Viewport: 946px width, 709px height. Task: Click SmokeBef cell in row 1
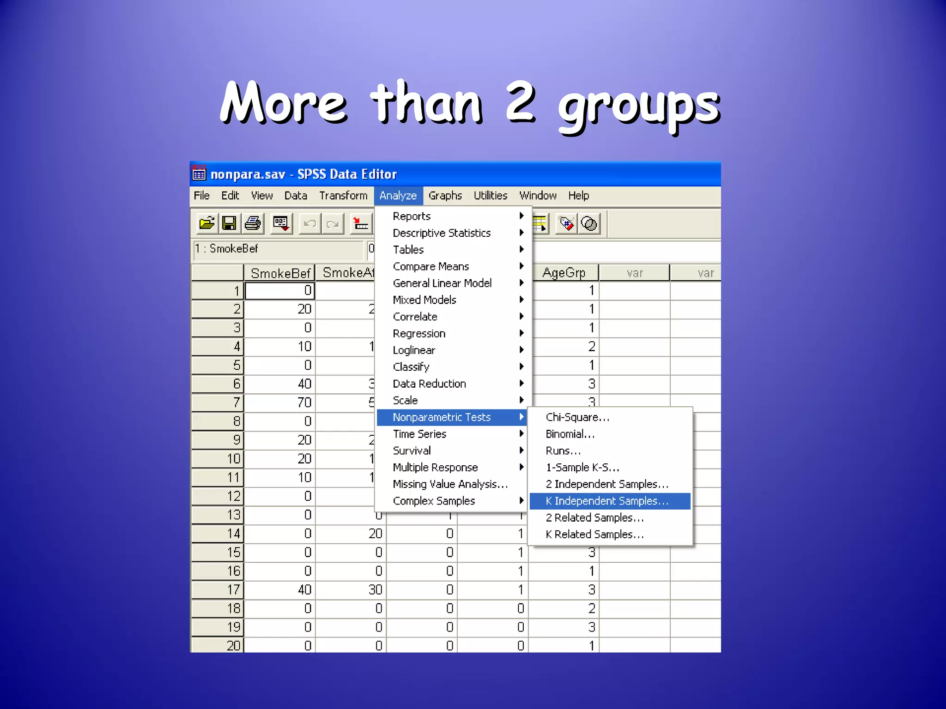pos(279,291)
